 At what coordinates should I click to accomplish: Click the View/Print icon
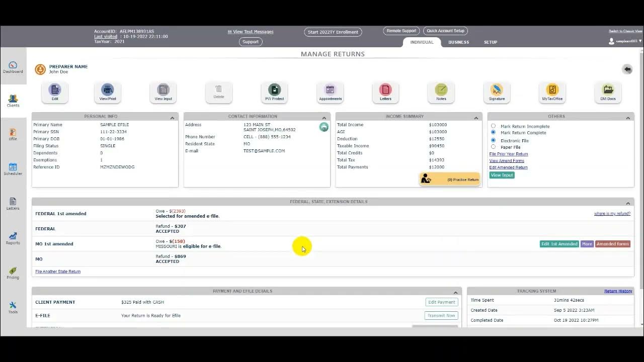pyautogui.click(x=108, y=92)
